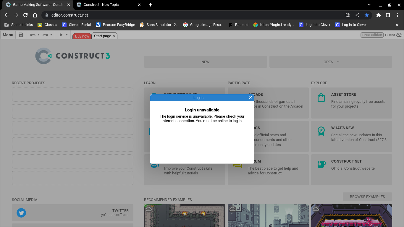This screenshot has height=227, width=404.
Task: Open the OPEN project dropdown
Action: pos(331,62)
